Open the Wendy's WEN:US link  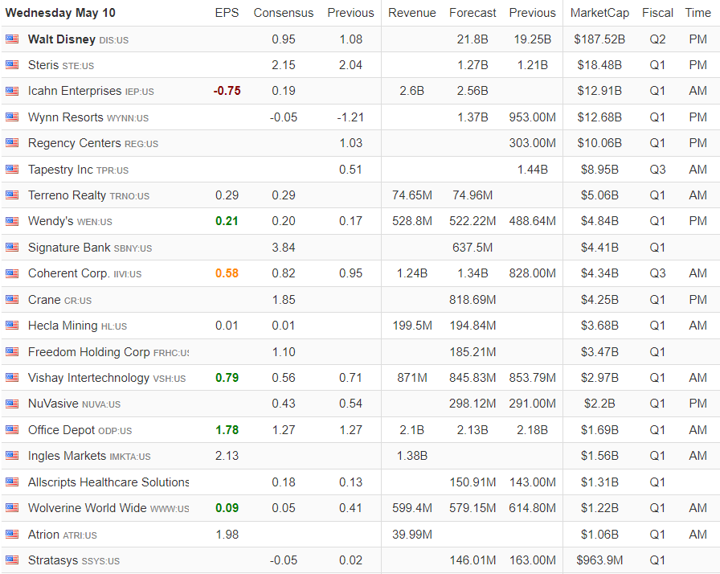click(x=70, y=221)
